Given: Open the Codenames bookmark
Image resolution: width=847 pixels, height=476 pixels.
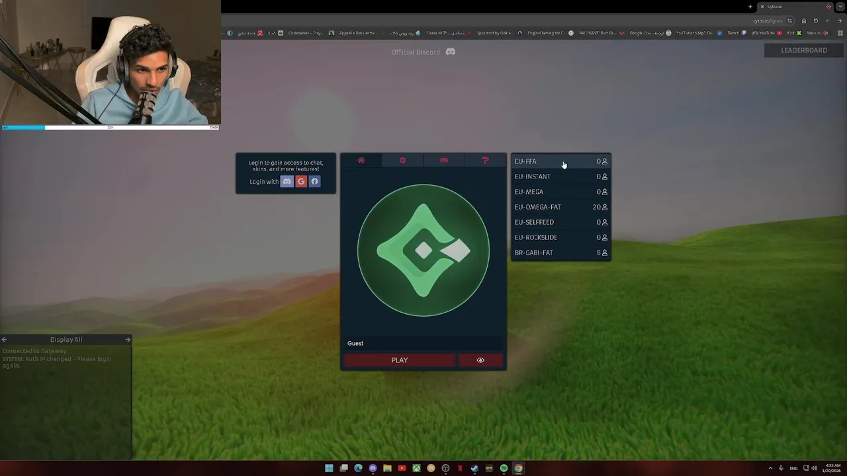Looking at the screenshot, I should coord(310,33).
